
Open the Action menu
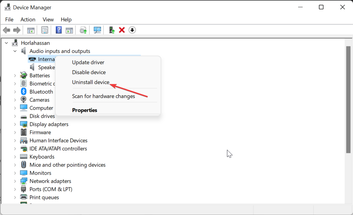(x=28, y=20)
